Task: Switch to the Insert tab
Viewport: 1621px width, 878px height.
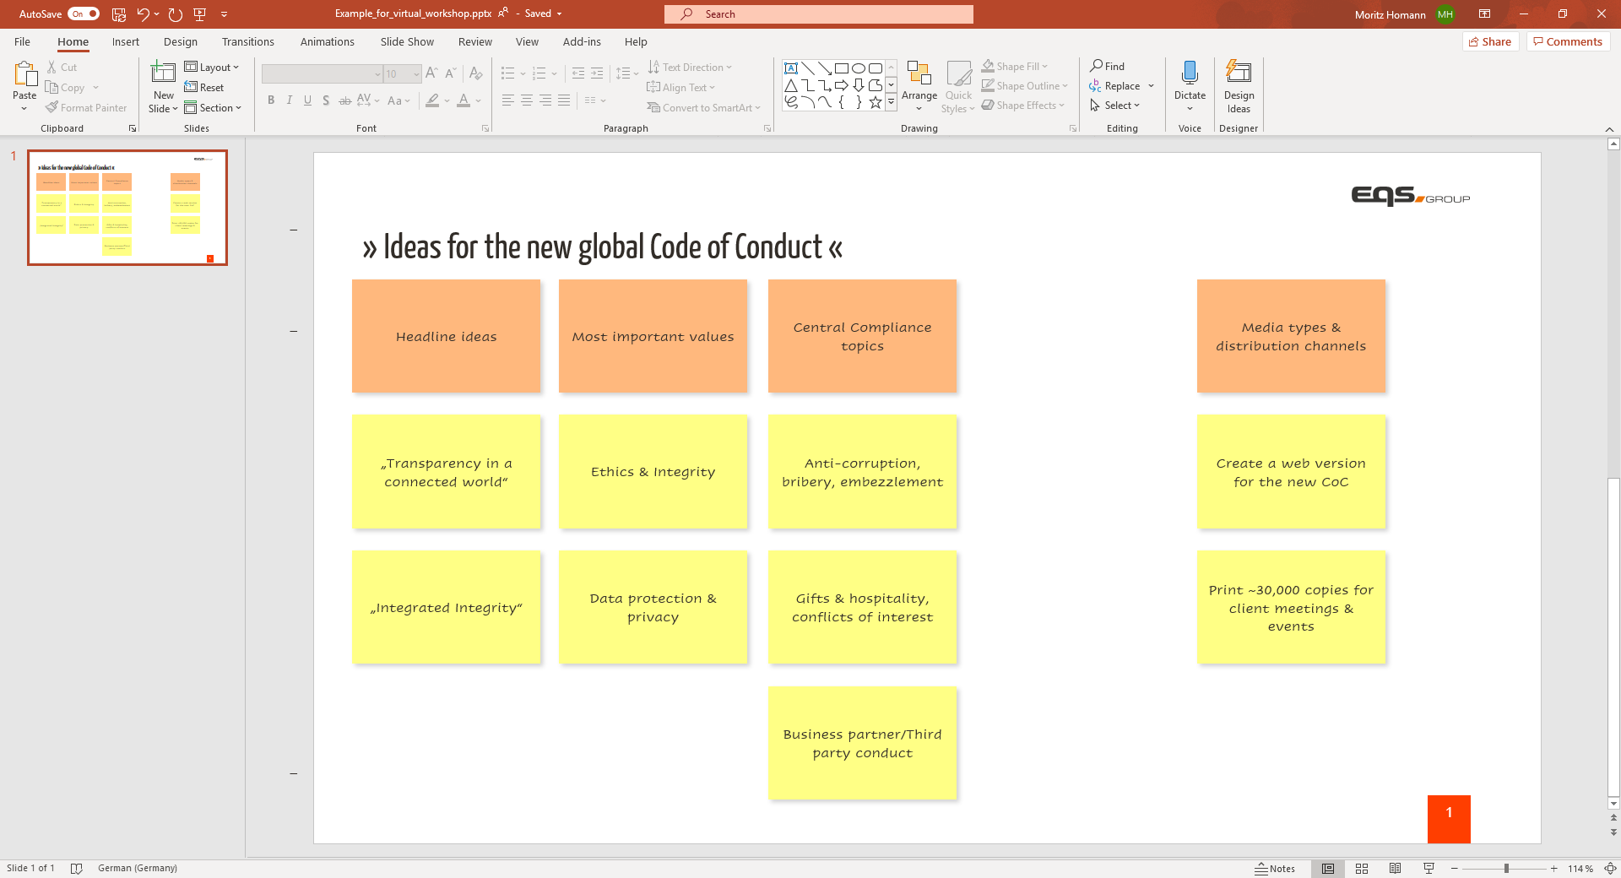Action: click(125, 41)
